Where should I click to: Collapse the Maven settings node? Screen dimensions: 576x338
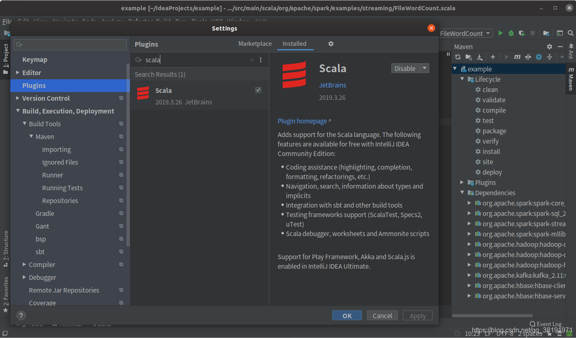31,137
